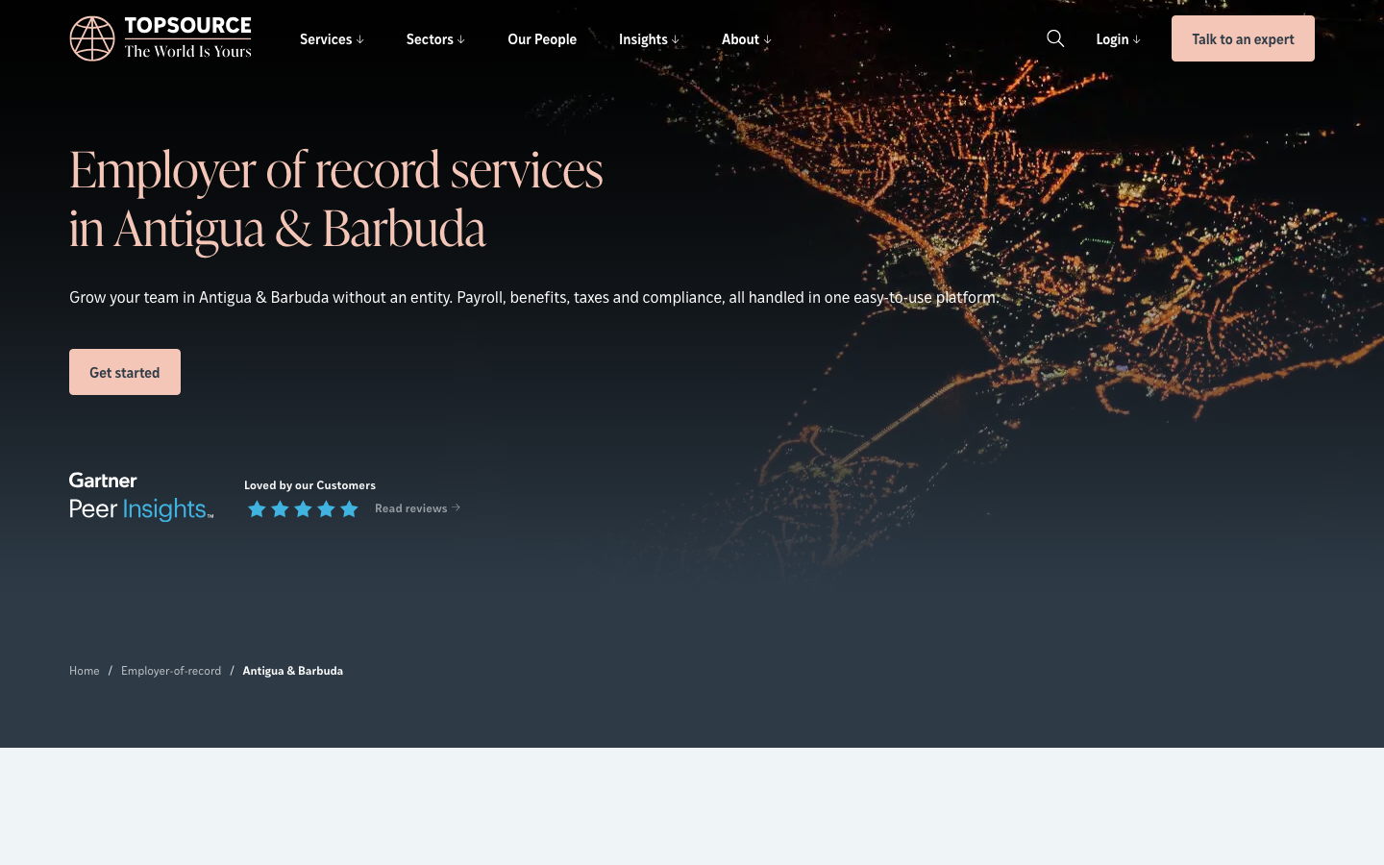This screenshot has width=1384, height=865.
Task: Click the Talk to an expert button
Action: click(1243, 38)
